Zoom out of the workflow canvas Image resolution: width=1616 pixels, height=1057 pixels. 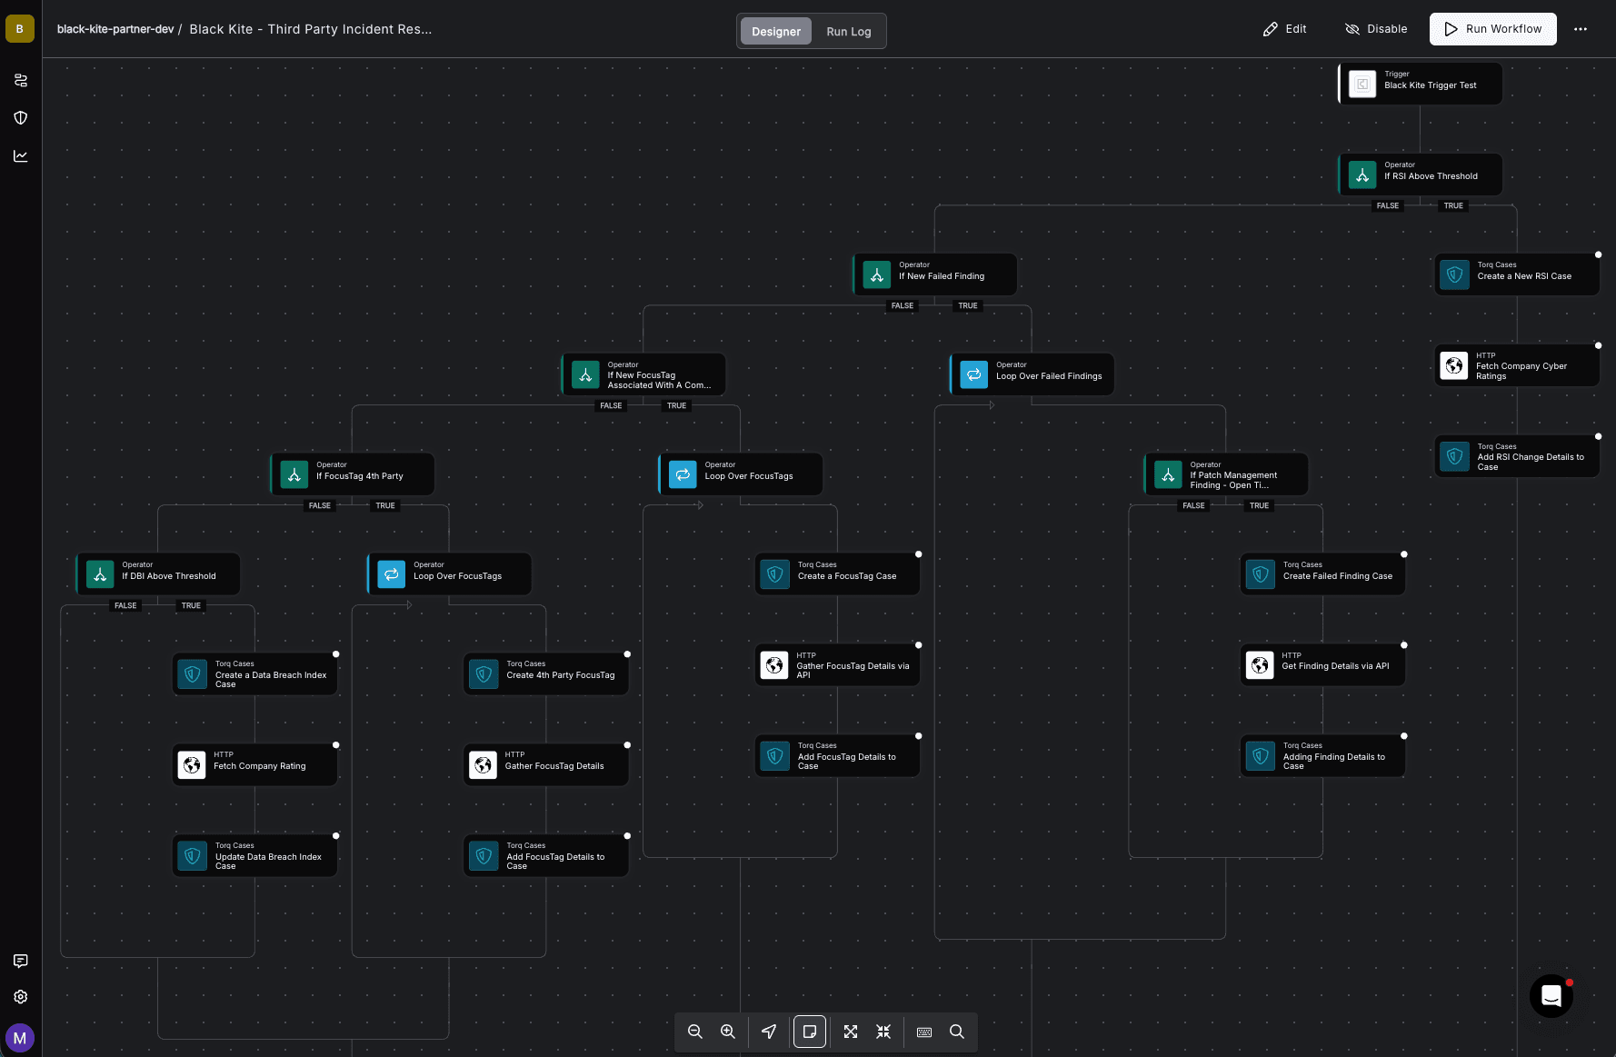coord(695,1032)
